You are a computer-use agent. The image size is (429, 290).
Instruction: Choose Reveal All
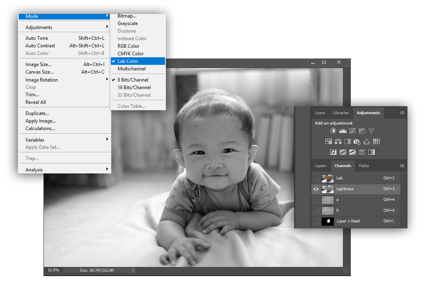coord(65,102)
